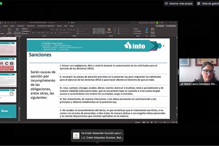219x146 pixels.
Task: Select ARCO slide thumbnail in panel
Action: pos(8,64)
